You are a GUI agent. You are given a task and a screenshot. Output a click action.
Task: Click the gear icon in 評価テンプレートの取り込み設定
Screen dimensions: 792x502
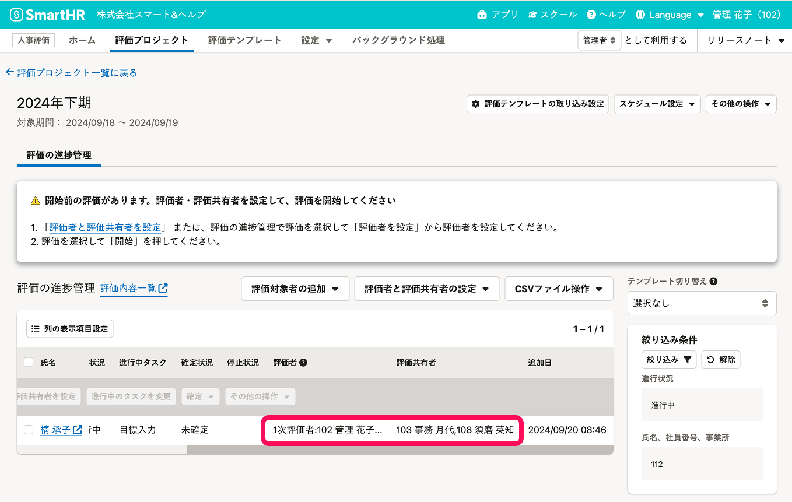point(476,104)
